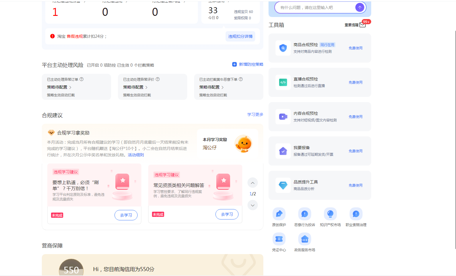
Task: Click the book illustration on the 刷单 card
Action: pyautogui.click(x=122, y=186)
